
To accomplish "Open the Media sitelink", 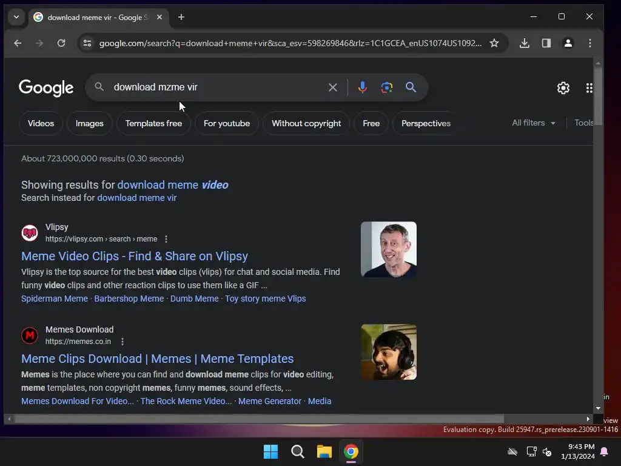I will point(320,401).
